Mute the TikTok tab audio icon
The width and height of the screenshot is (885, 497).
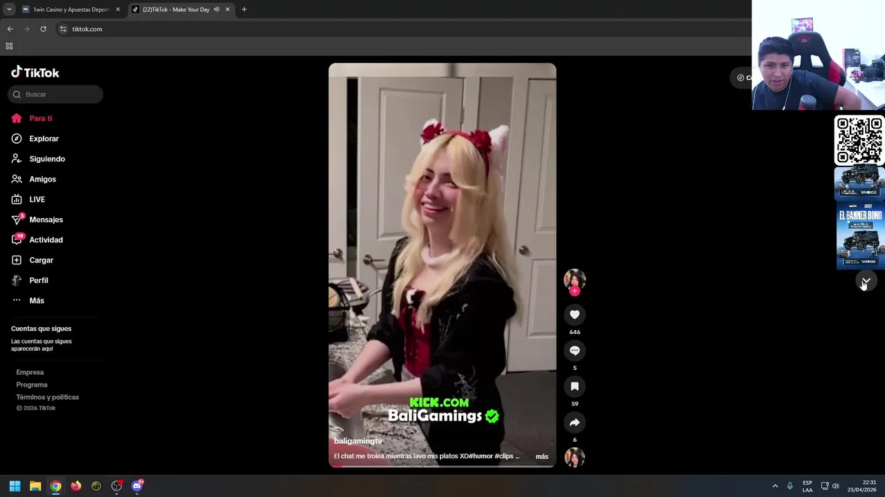pyautogui.click(x=216, y=10)
